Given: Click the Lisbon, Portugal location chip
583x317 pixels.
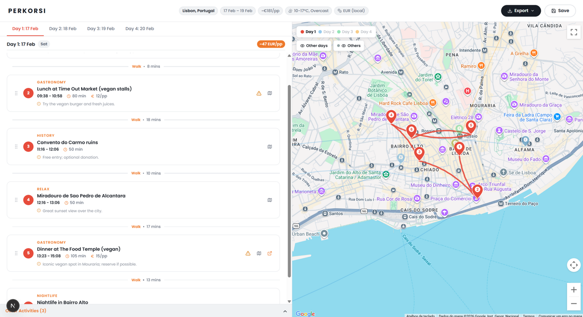Looking at the screenshot, I should tap(198, 10).
